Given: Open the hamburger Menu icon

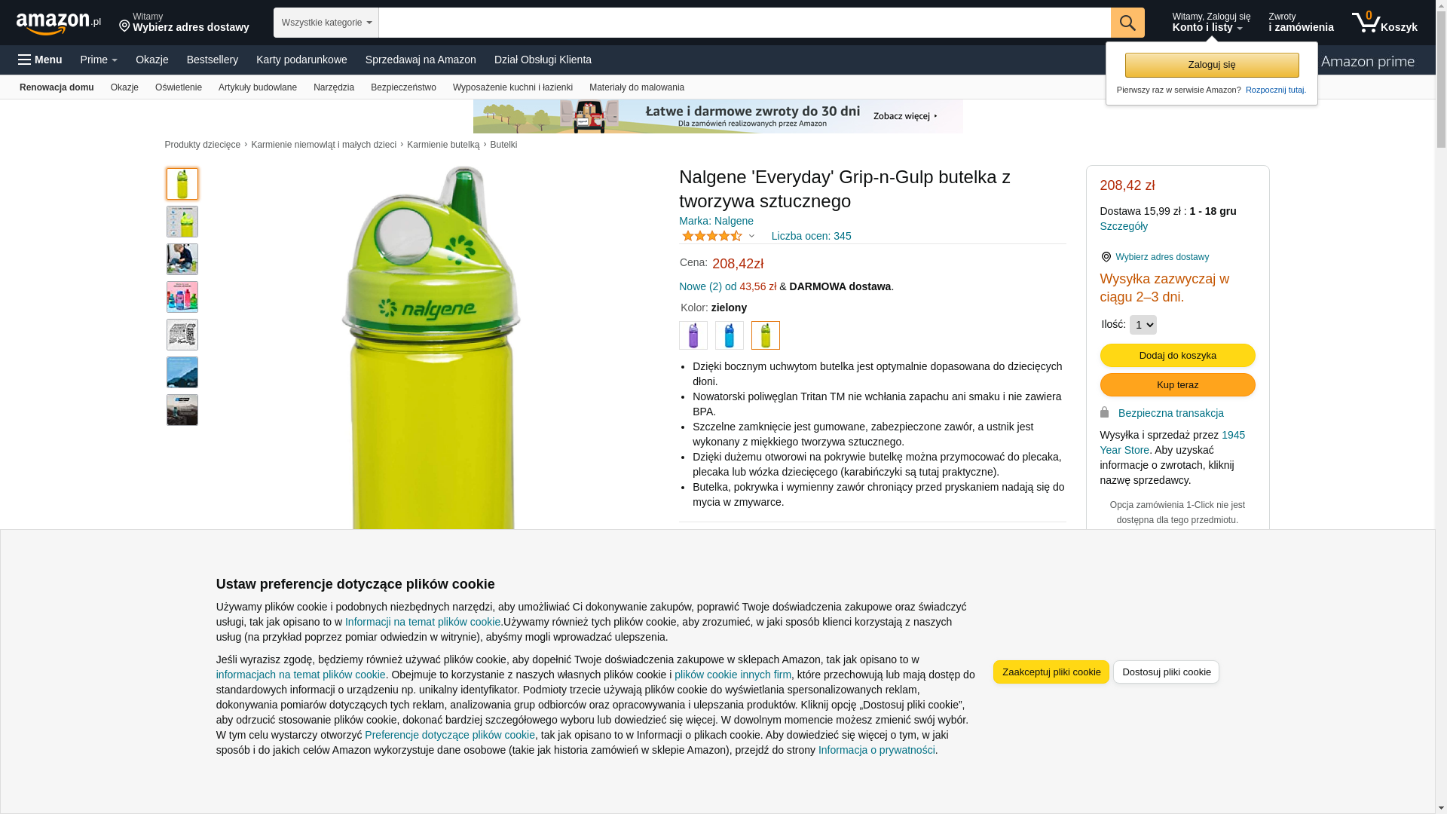Looking at the screenshot, I should tap(25, 60).
